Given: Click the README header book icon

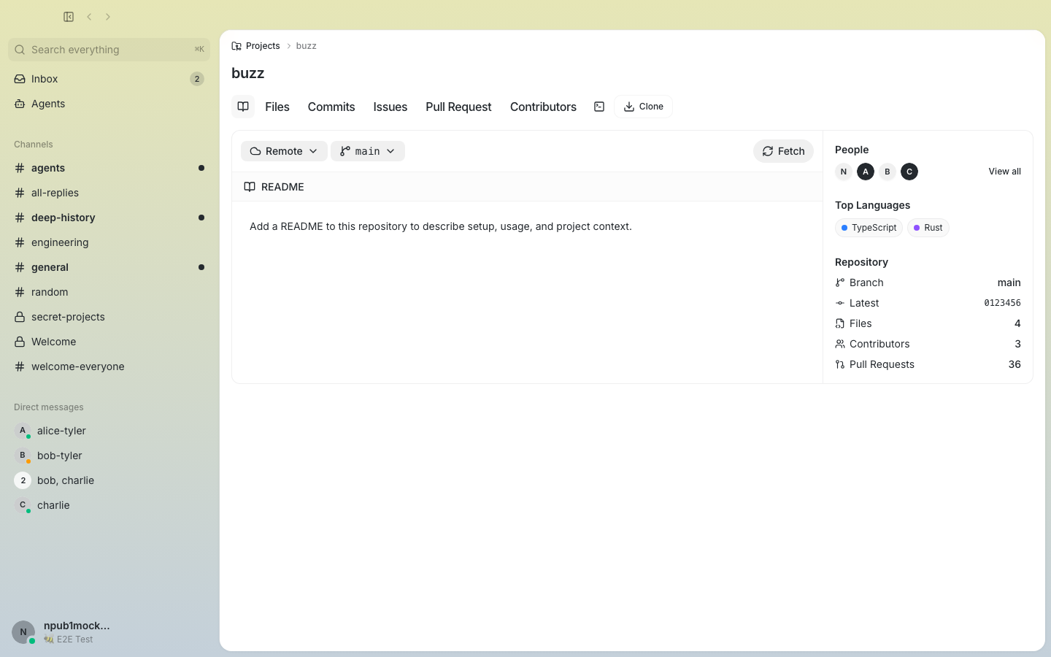Looking at the screenshot, I should coord(250,187).
